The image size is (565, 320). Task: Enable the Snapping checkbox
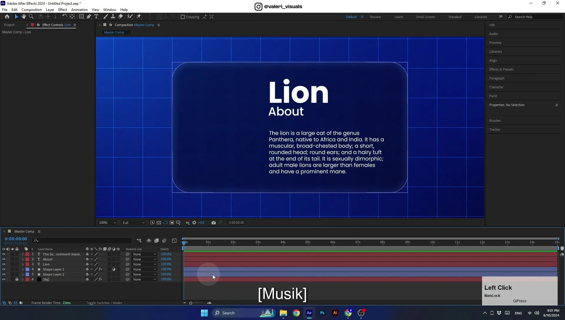point(183,17)
